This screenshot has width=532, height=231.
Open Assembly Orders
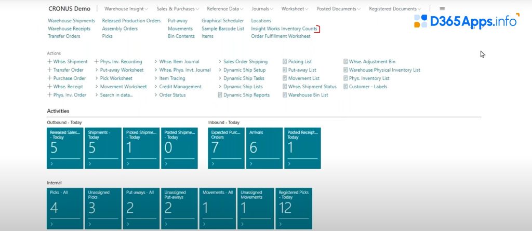pyautogui.click(x=120, y=29)
